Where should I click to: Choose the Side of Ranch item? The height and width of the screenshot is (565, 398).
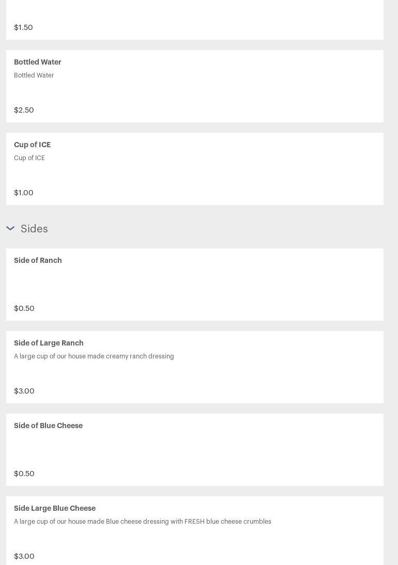[x=38, y=260]
